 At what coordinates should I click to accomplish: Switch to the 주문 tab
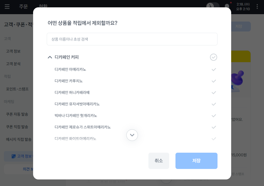(x=23, y=7)
